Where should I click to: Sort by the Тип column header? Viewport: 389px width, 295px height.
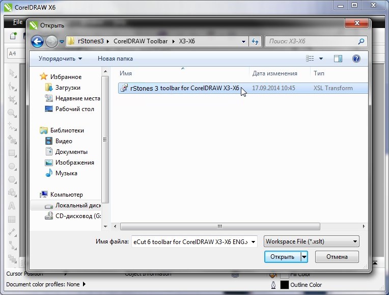click(x=319, y=73)
